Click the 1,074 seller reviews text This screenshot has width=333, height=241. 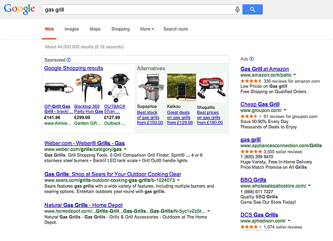click(x=283, y=227)
